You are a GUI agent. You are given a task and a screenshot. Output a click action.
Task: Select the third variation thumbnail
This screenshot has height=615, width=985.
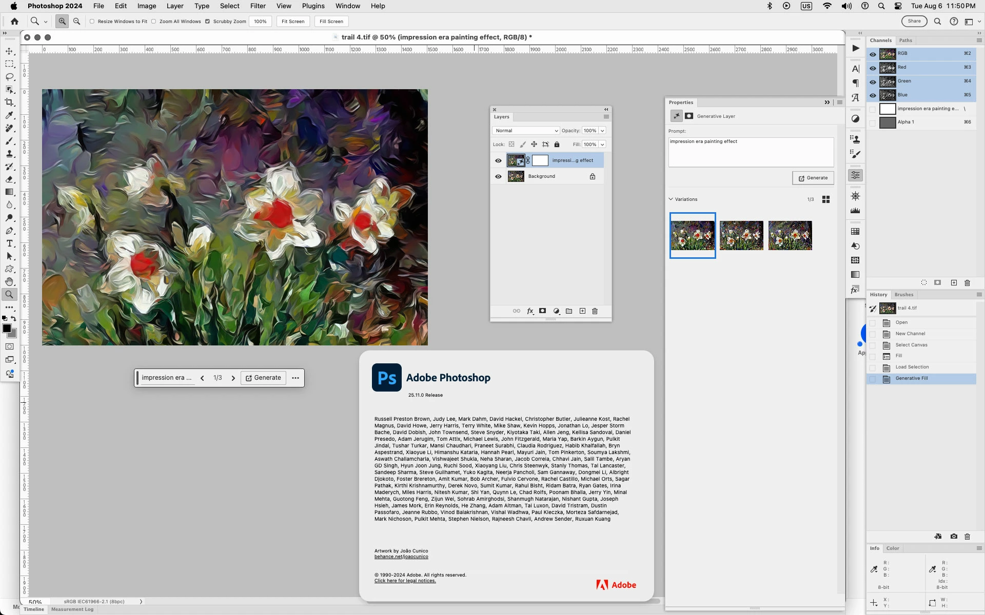(x=790, y=236)
